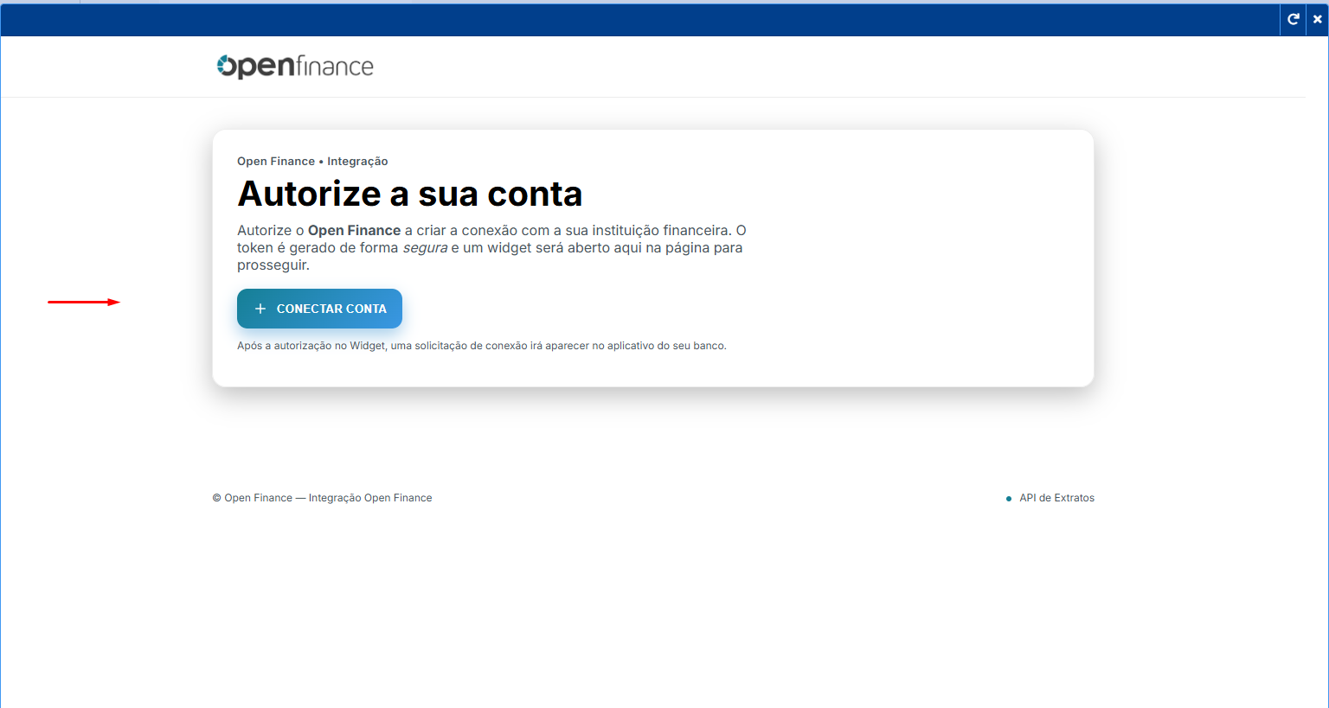Image resolution: width=1329 pixels, height=708 pixels.
Task: Click the italic word "segura"
Action: [x=425, y=248]
